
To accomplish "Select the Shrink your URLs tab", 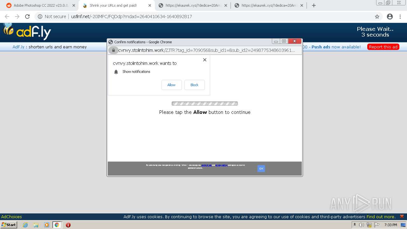I will click(116, 5).
